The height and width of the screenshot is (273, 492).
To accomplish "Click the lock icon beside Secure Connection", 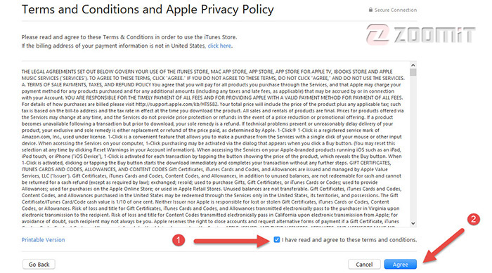I will click(370, 10).
